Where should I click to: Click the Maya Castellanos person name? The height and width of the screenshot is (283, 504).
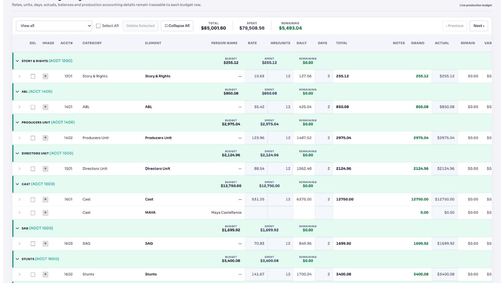click(x=226, y=213)
